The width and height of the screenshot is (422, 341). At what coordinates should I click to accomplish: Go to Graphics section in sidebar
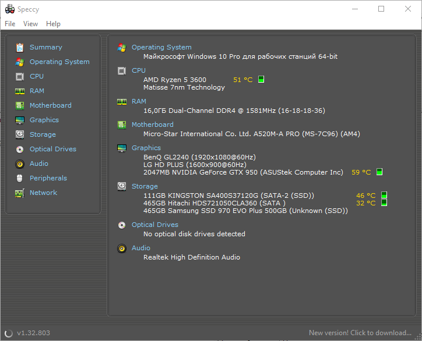pos(44,120)
